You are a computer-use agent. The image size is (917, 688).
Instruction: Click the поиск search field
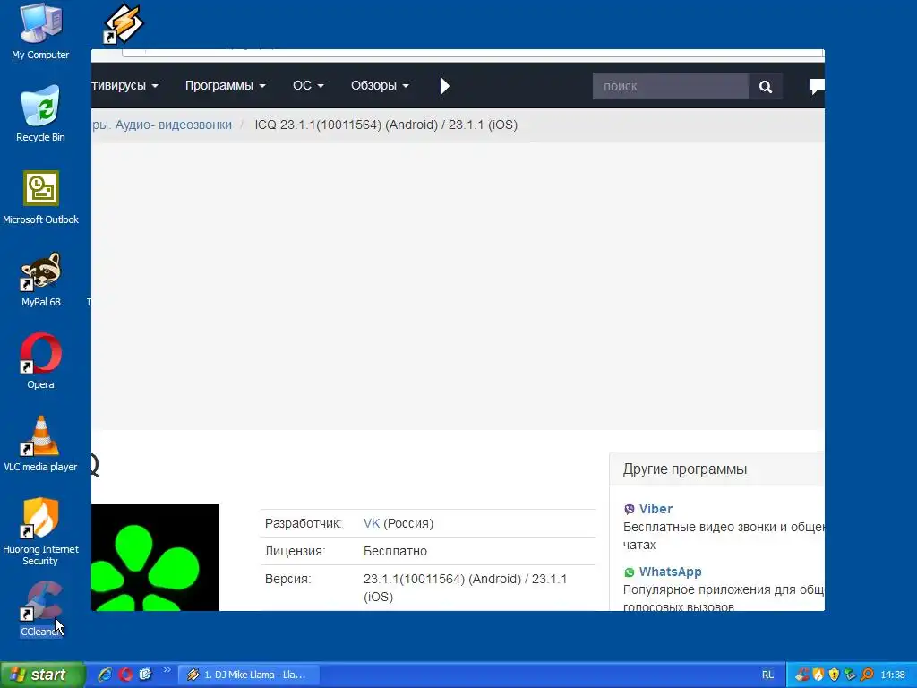[x=671, y=87]
